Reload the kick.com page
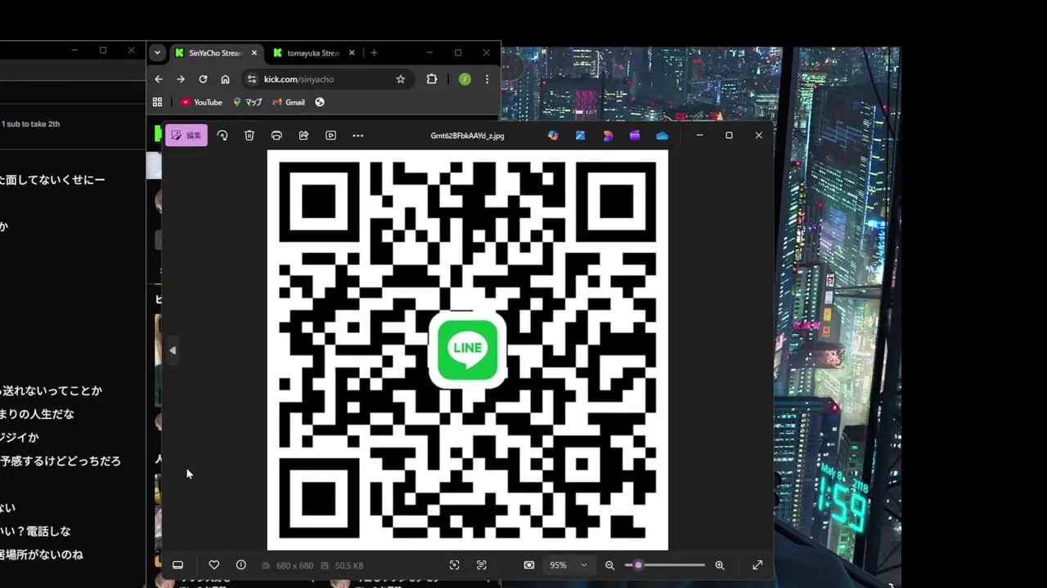The height and width of the screenshot is (588, 1047). click(x=203, y=79)
